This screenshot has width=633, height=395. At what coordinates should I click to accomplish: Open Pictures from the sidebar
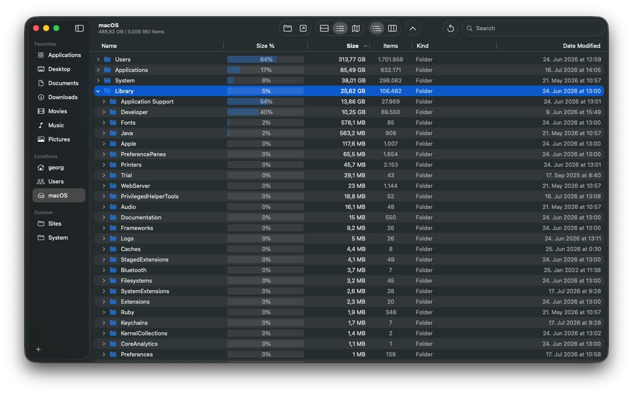59,139
